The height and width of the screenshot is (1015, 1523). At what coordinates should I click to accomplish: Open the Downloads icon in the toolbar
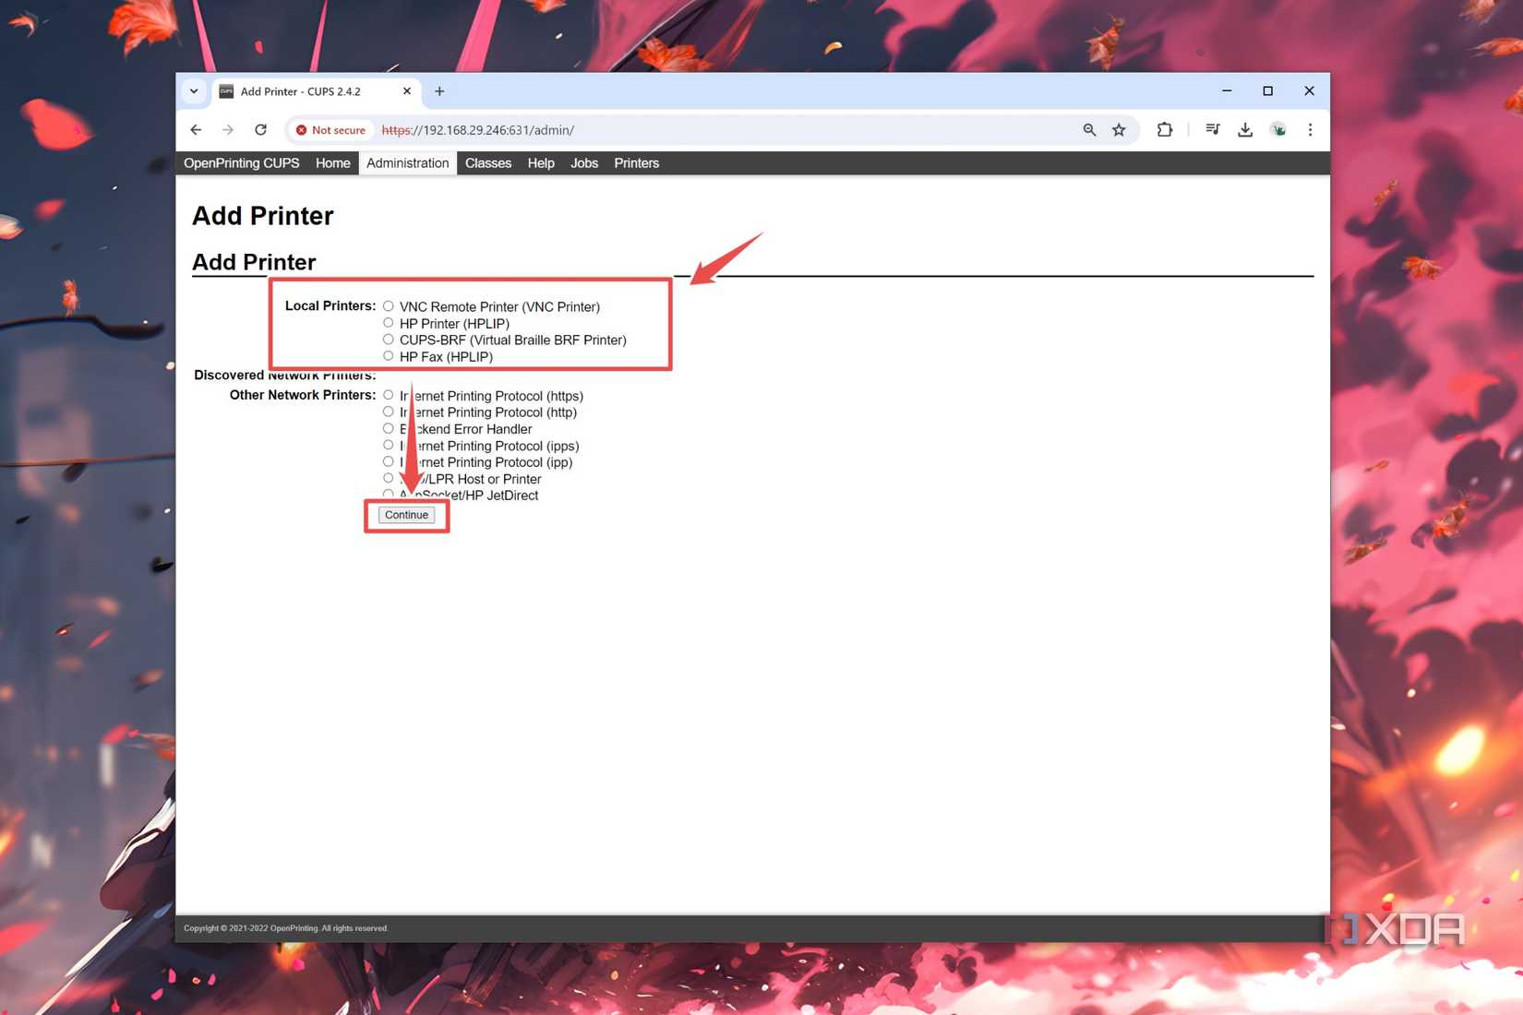[1245, 129]
